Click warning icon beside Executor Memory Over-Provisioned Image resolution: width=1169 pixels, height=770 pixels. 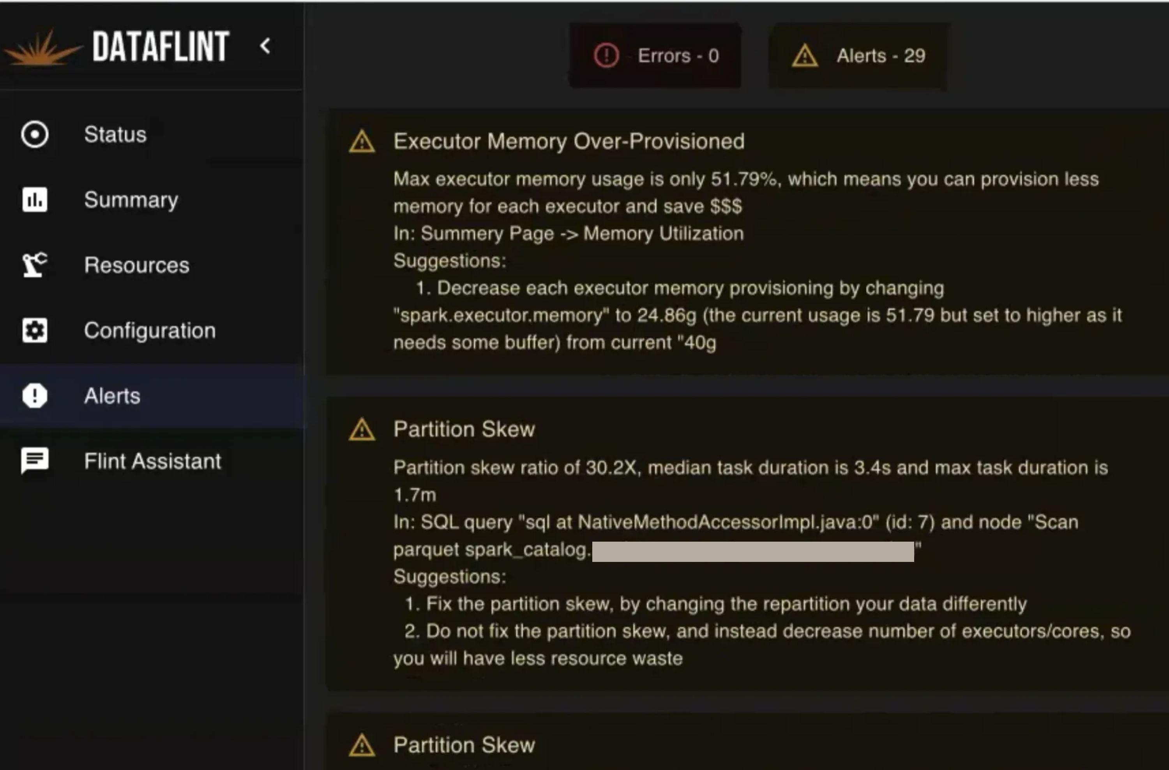point(362,141)
